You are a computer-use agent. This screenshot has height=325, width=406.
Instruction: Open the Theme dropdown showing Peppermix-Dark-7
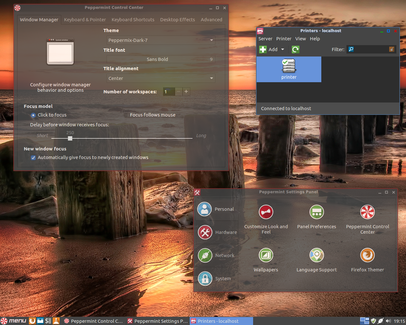point(161,40)
